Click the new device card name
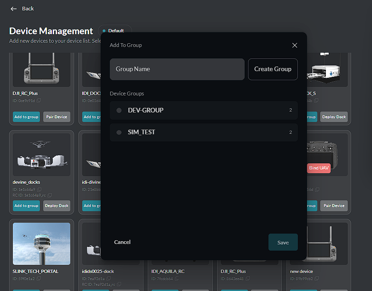Image resolution: width=372 pixels, height=291 pixels. (301, 272)
